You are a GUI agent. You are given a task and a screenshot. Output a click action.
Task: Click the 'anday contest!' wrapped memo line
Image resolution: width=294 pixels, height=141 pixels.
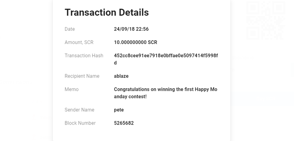[x=130, y=97]
